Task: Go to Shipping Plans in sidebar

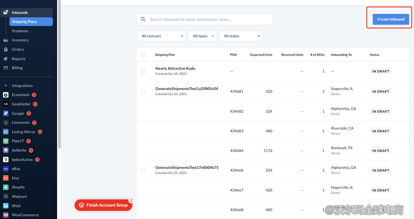Action: tap(31, 22)
